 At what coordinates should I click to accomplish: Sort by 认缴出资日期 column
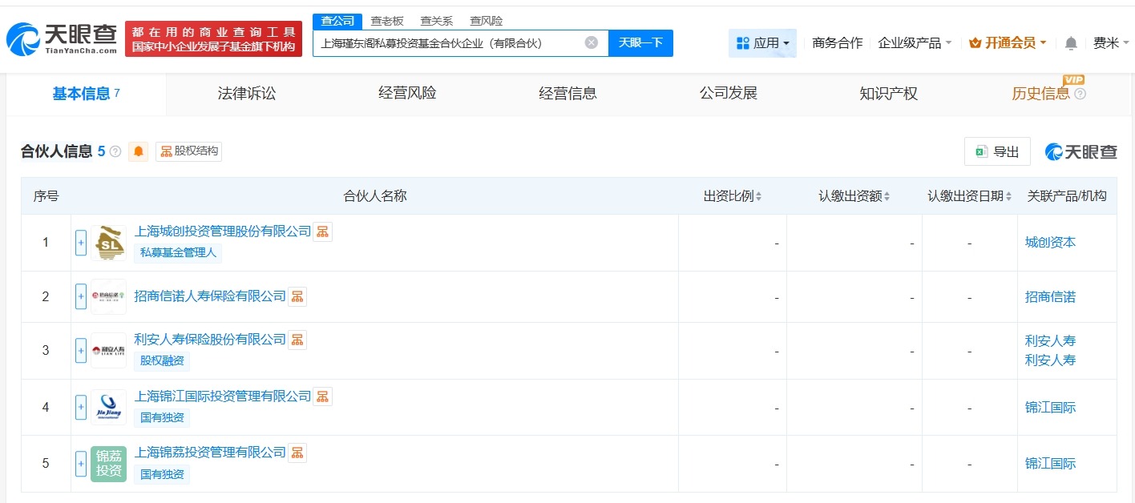[x=970, y=196]
